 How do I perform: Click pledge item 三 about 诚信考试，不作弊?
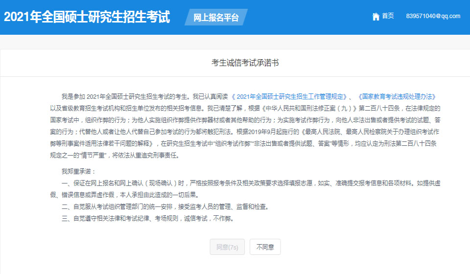pyautogui.click(x=152, y=218)
